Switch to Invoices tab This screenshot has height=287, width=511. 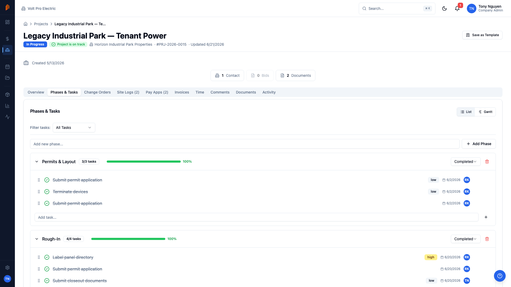tap(182, 92)
